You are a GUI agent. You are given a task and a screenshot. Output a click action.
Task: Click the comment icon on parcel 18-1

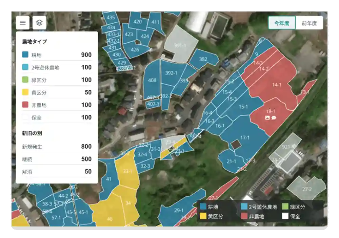coord(274,118)
